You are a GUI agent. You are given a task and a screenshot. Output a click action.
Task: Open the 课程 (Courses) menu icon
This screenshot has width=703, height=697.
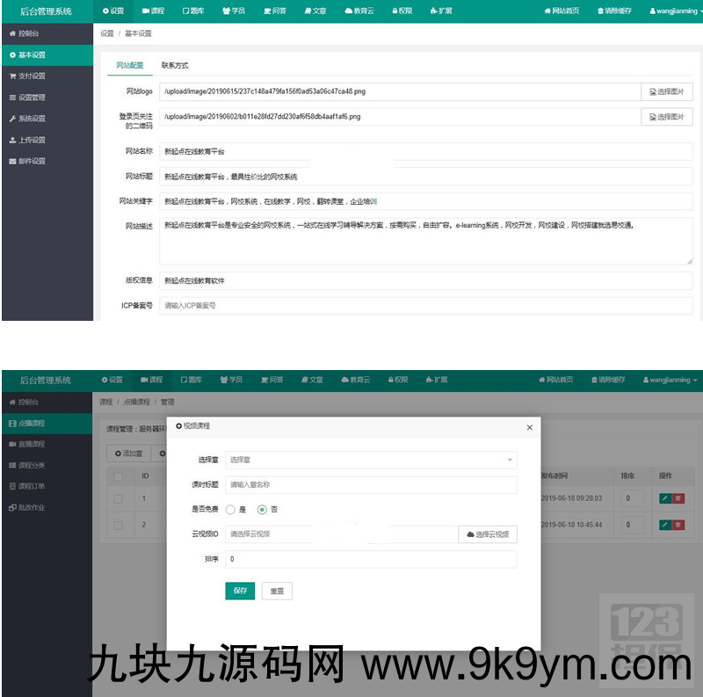click(144, 11)
